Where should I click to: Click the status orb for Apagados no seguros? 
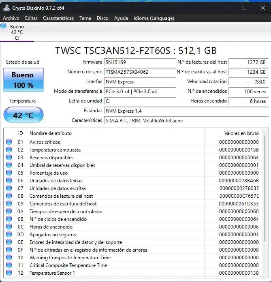(9, 235)
